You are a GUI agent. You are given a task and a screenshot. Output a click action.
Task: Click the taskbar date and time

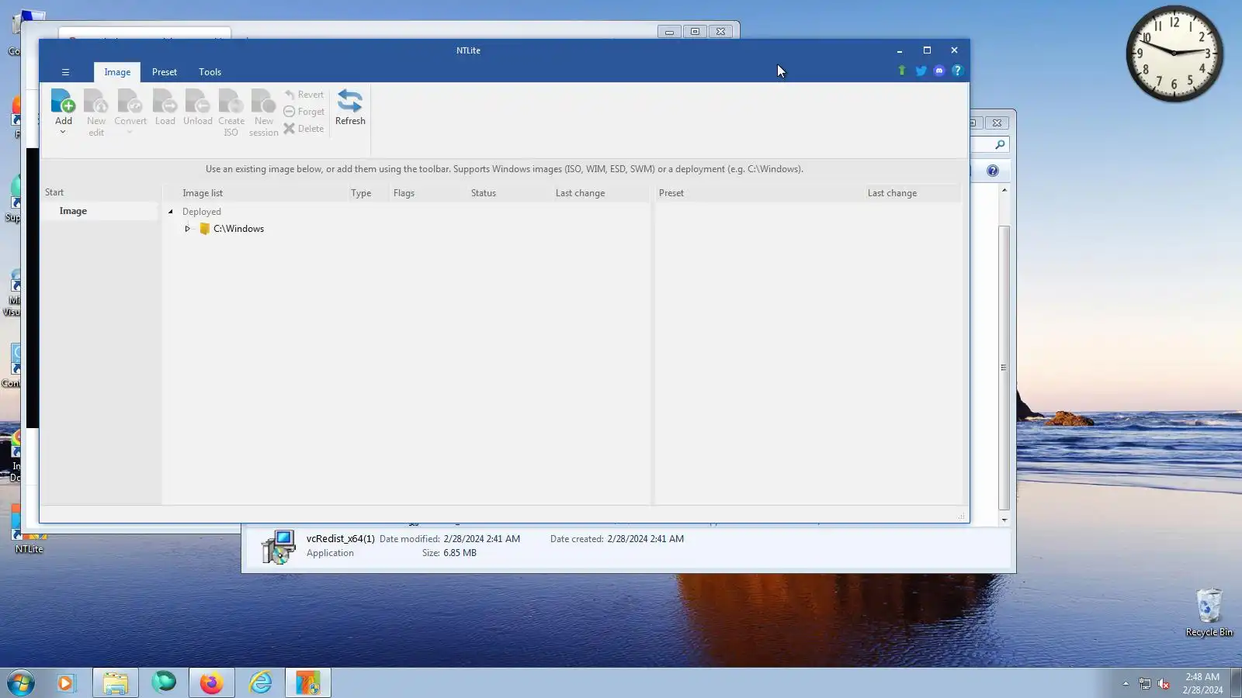pyautogui.click(x=1202, y=683)
